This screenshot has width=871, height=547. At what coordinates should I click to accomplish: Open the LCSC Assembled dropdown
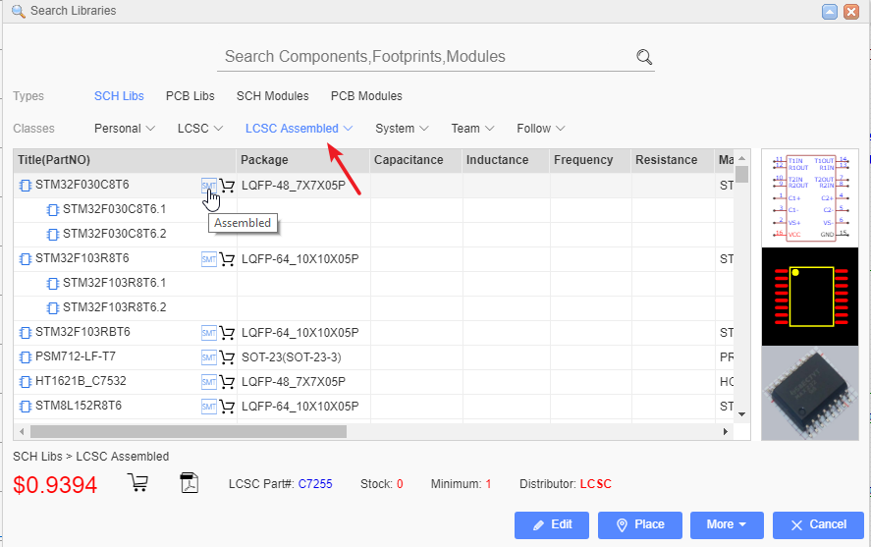[x=299, y=129]
